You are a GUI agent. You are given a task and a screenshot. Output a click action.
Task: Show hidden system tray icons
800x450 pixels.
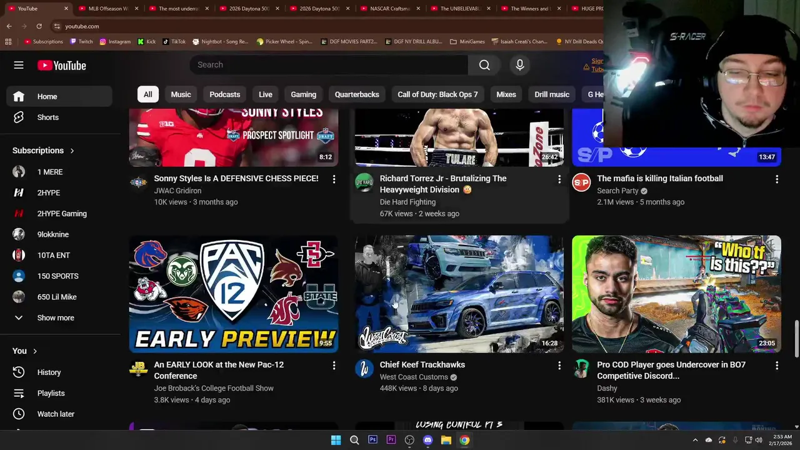695,440
